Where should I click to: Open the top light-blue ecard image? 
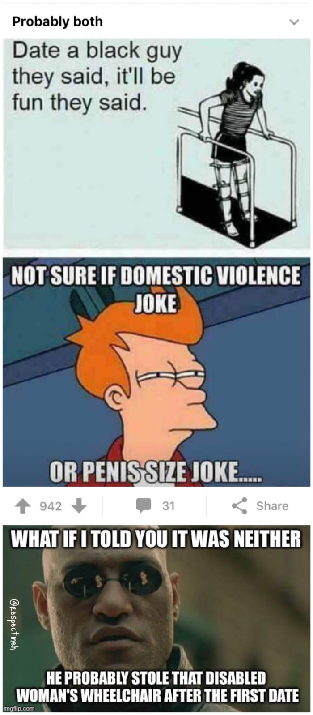click(x=156, y=144)
